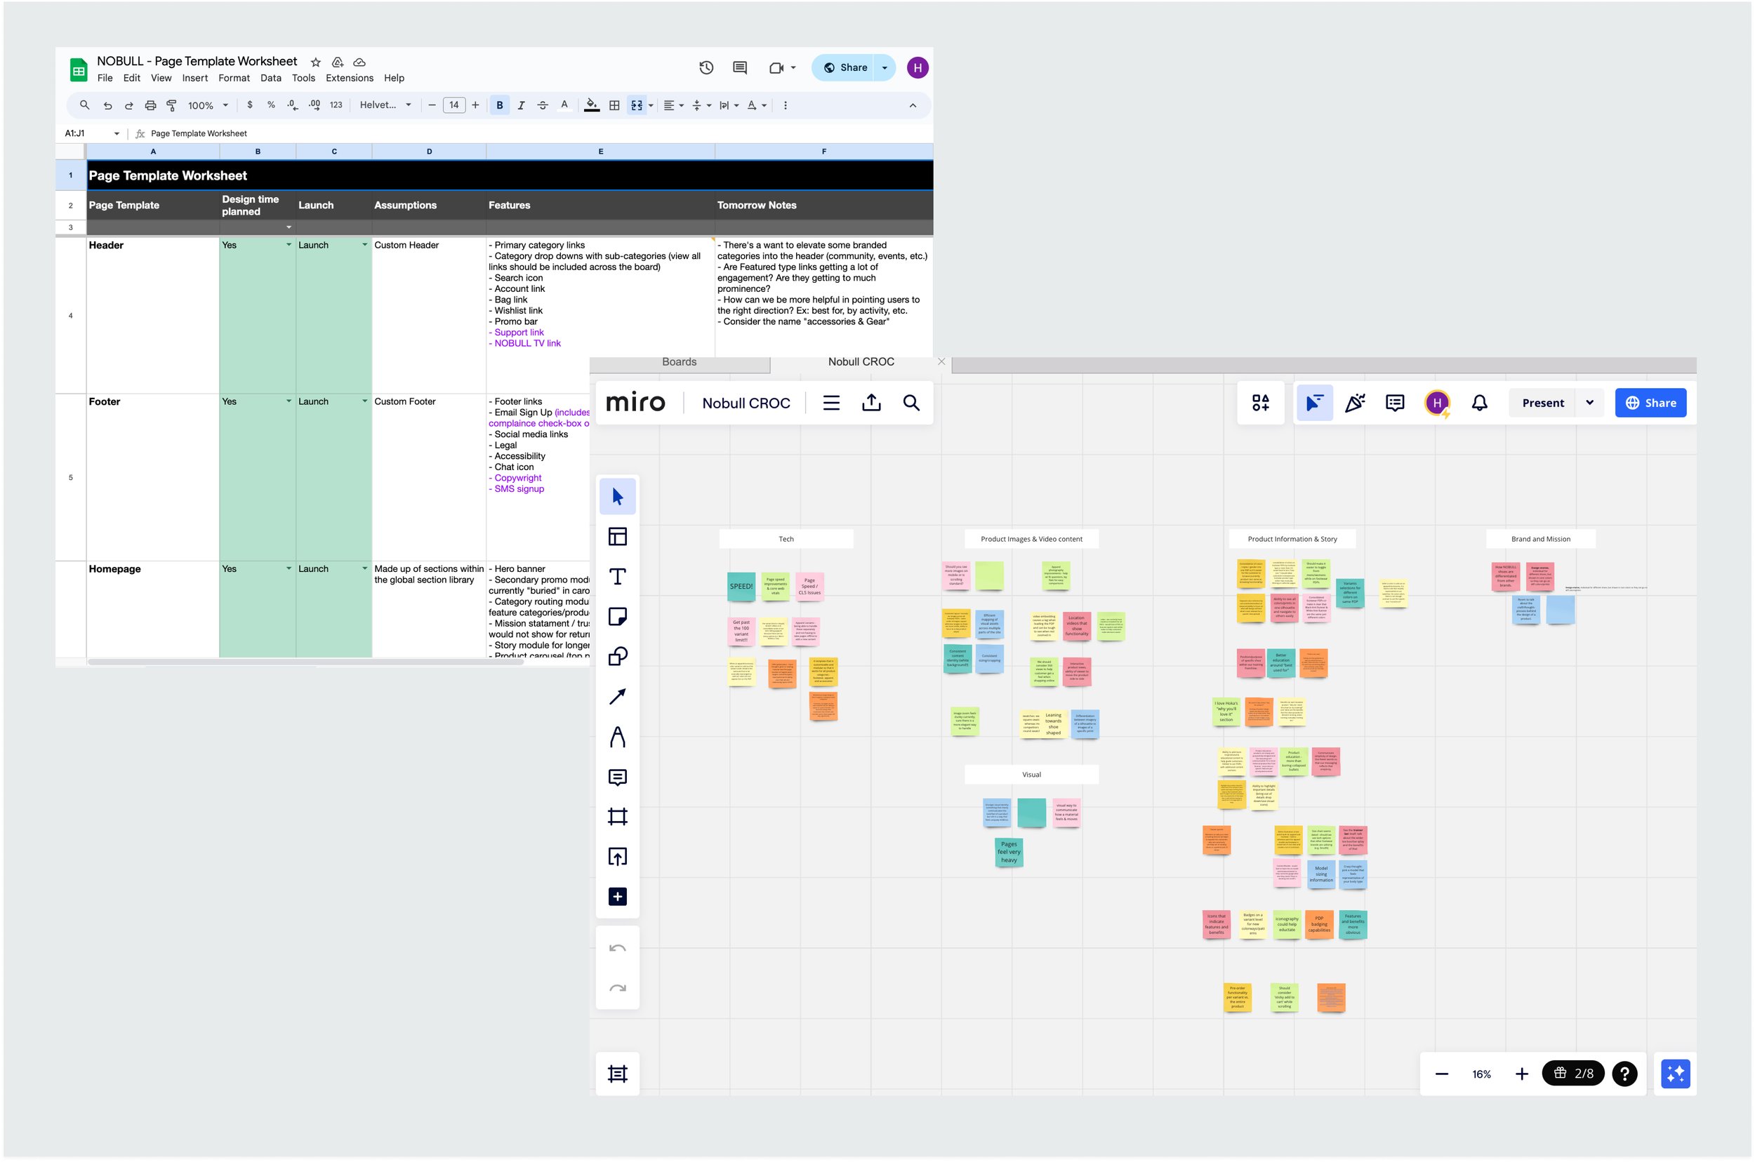Open the templates tool in Miro sidebar
Screen dimensions: 1755x1162
[x=618, y=537]
